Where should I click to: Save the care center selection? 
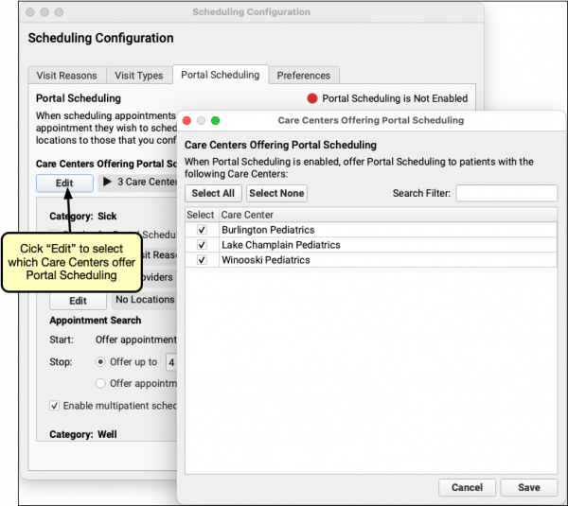click(529, 487)
